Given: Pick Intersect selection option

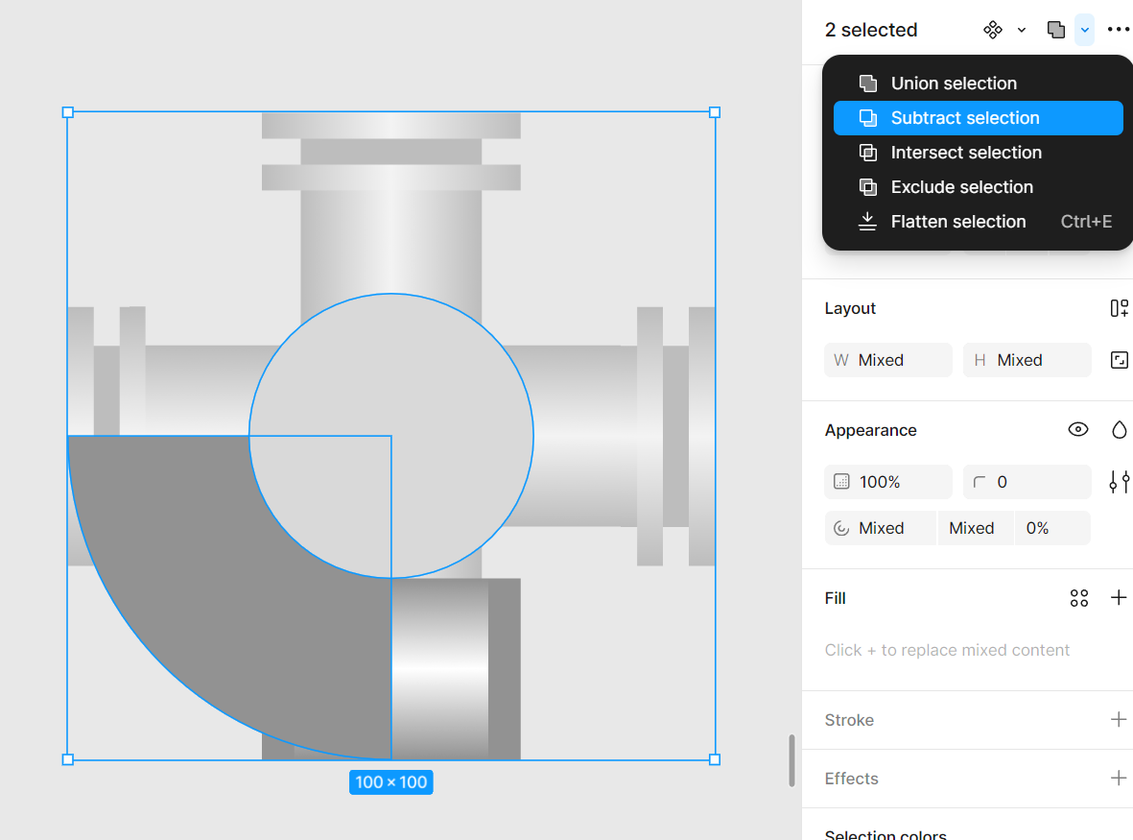Looking at the screenshot, I should point(966,153).
